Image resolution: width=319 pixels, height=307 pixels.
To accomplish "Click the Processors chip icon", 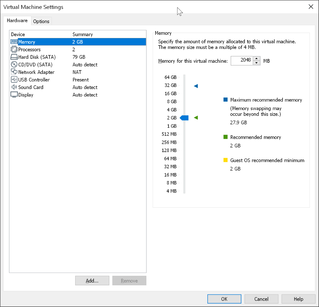I will point(14,49).
